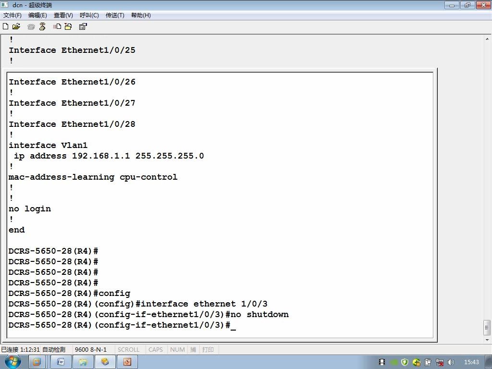Click the yellow-green plus tray icon
The width and height of the screenshot is (492, 369).
tap(417, 362)
